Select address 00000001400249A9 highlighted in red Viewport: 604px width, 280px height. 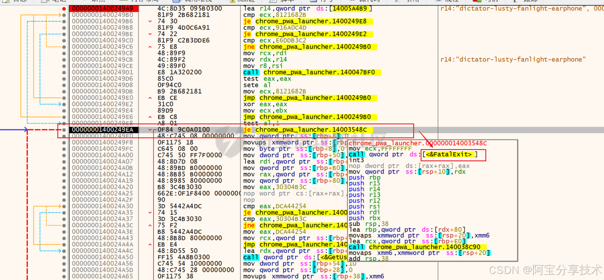[x=103, y=8]
